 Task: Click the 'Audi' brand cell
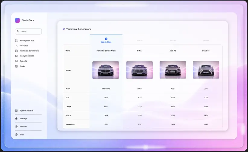coord(173,89)
